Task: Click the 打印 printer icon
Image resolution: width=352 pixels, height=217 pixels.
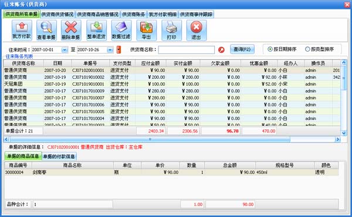Action: point(171,31)
